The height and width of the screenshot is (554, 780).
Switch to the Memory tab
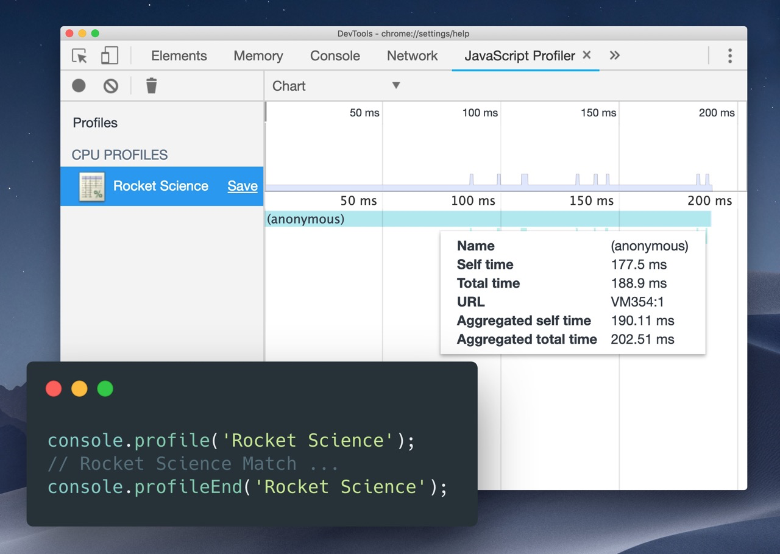coord(258,56)
